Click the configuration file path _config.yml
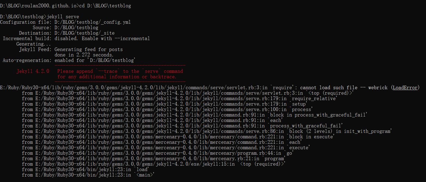Screen dimensions: 426x182 93,22
